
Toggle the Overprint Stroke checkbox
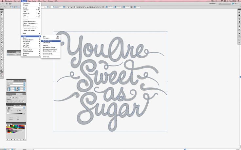coord(16,54)
